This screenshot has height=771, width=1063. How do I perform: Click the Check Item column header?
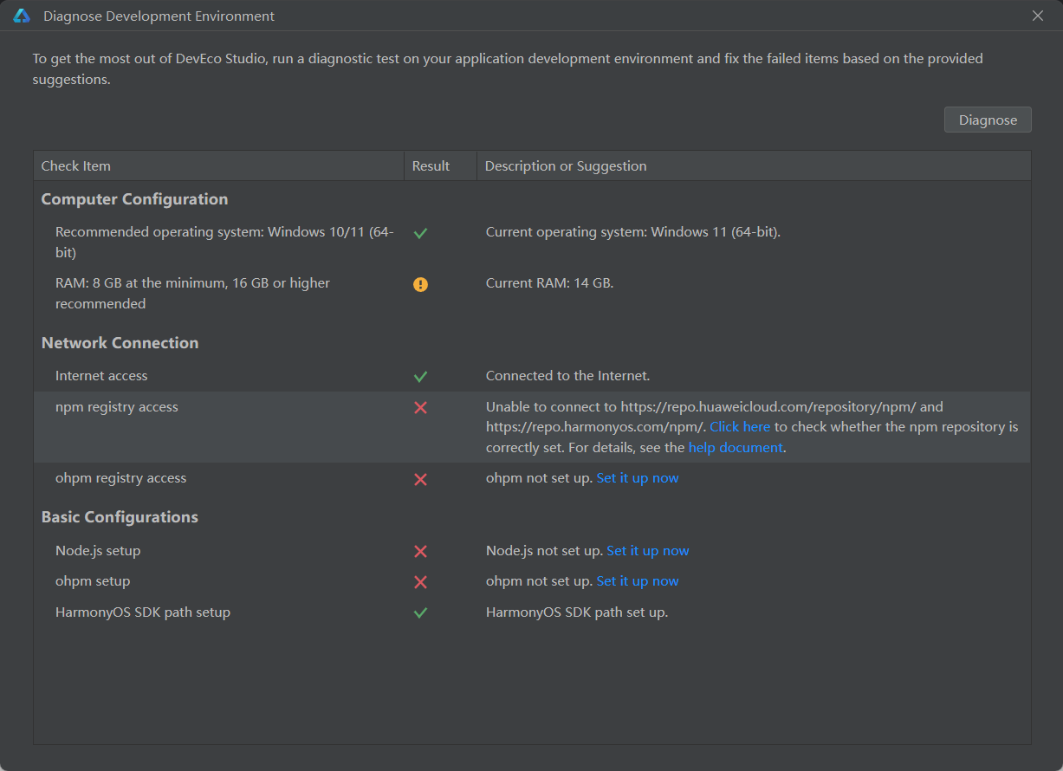point(218,166)
